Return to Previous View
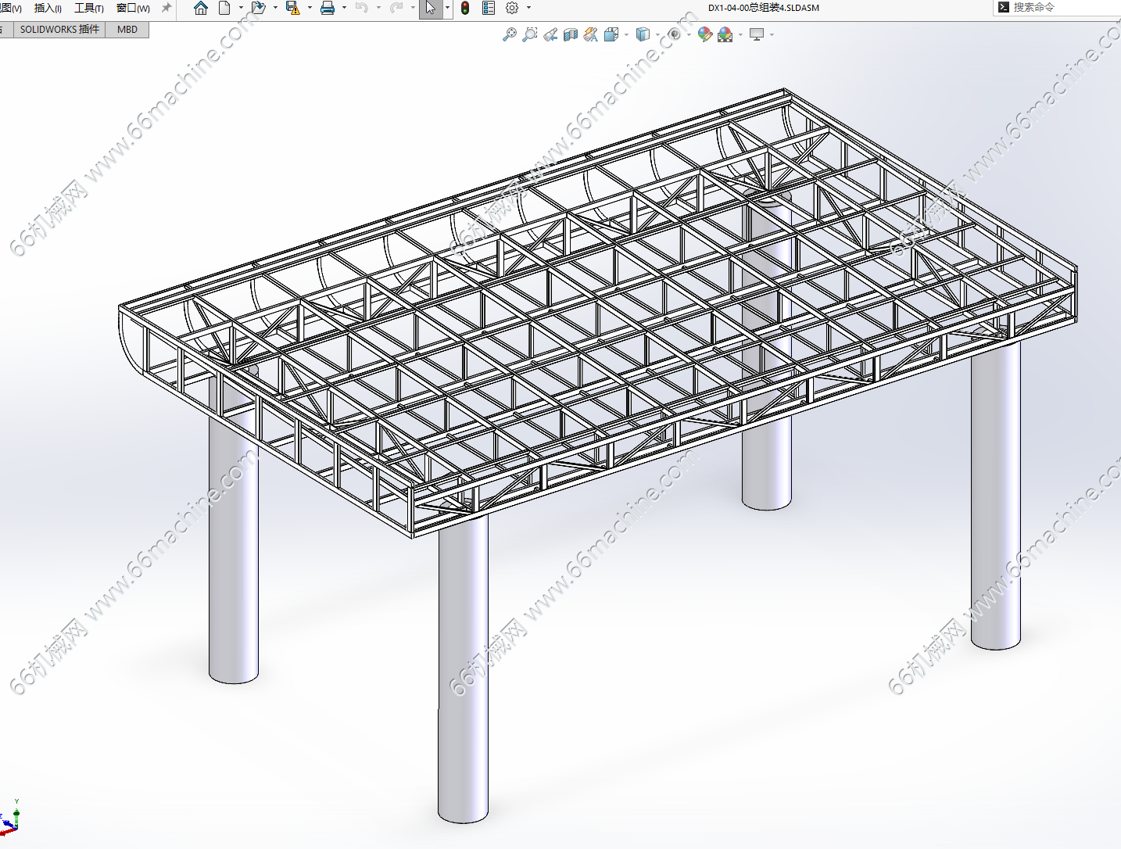Image resolution: width=1121 pixels, height=849 pixels. pyautogui.click(x=550, y=34)
